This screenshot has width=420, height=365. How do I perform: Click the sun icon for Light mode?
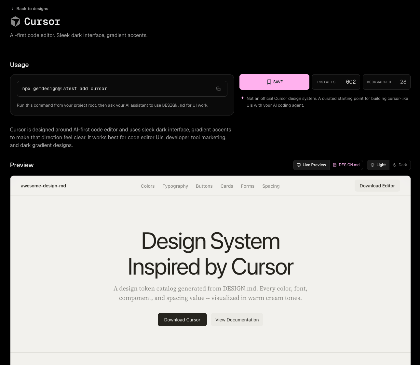(373, 165)
